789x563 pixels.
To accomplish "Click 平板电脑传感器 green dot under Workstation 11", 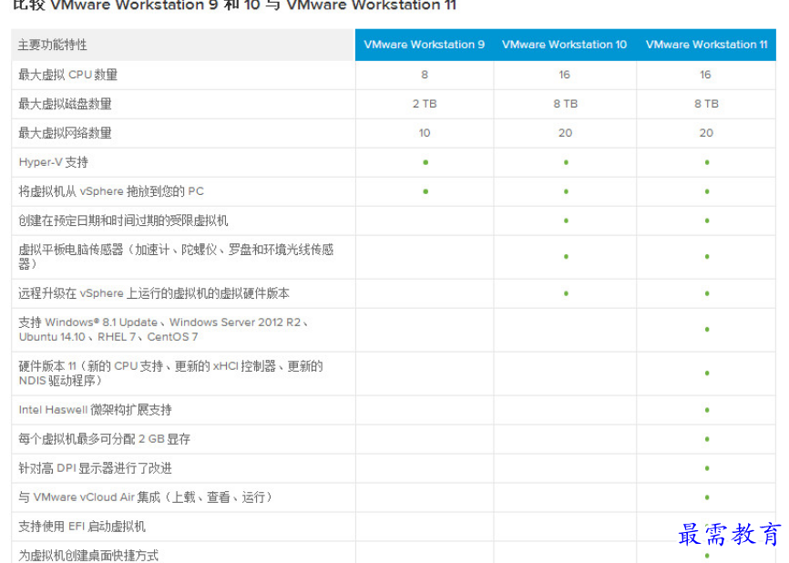I will (x=707, y=257).
